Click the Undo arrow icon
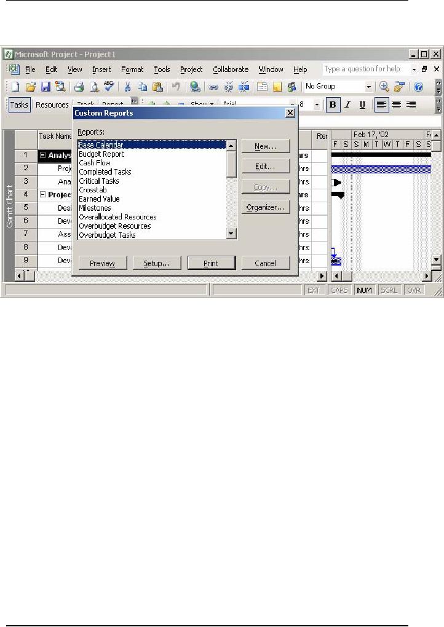 tap(176, 87)
